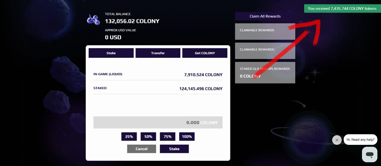Click the In-Game (Liquid) balance row

pyautogui.click(x=158, y=74)
